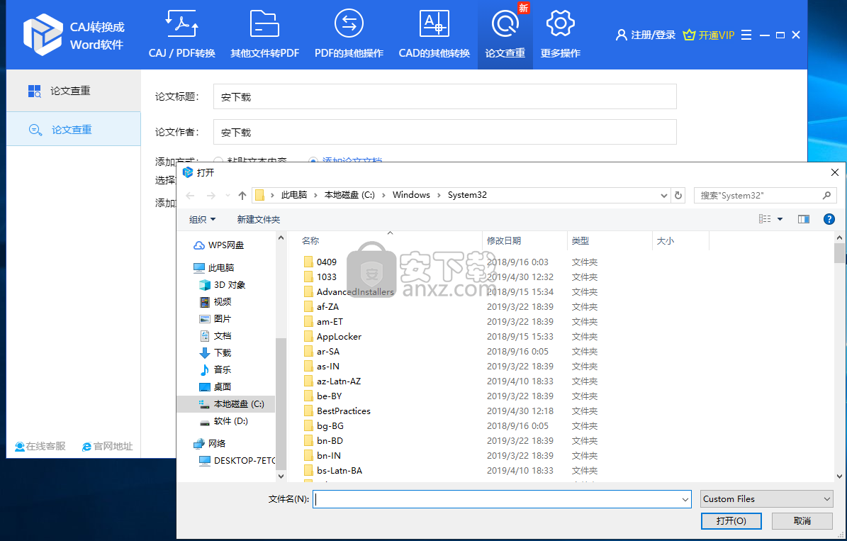Open the Custom Files type dropdown

click(x=766, y=499)
